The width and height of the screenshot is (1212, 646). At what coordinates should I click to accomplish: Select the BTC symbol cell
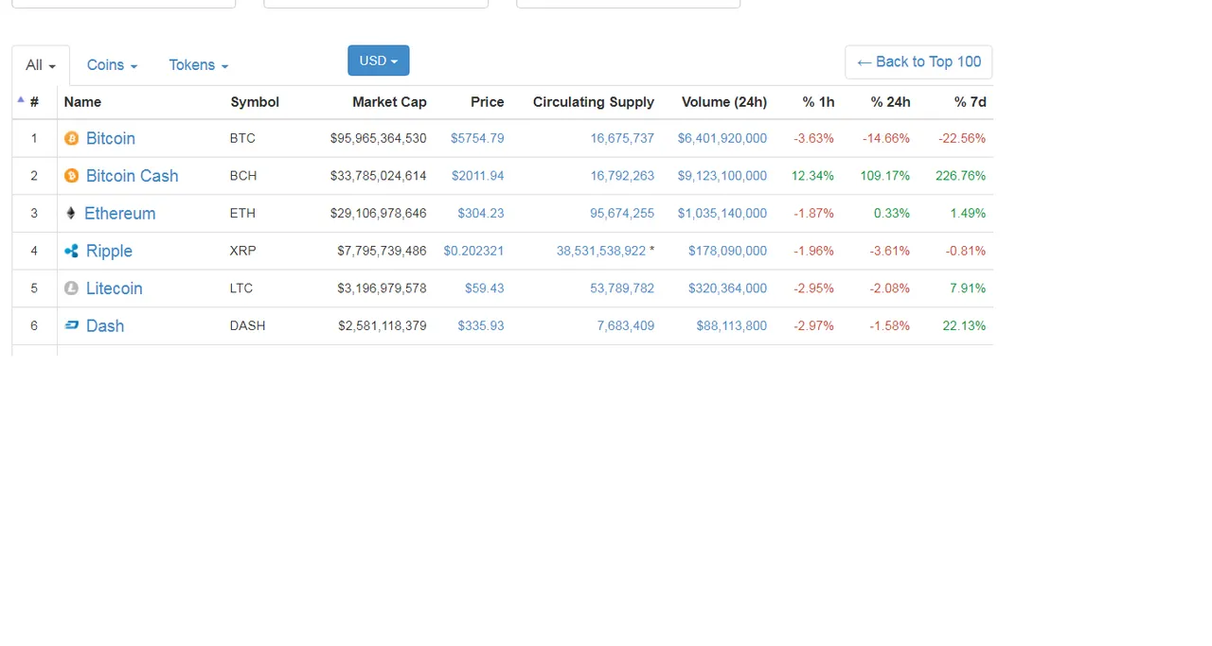[242, 138]
